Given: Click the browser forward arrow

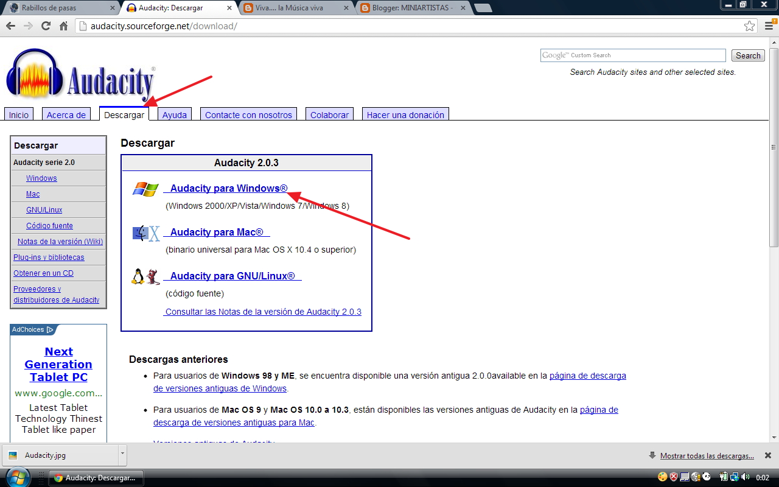Looking at the screenshot, I should (x=28, y=26).
